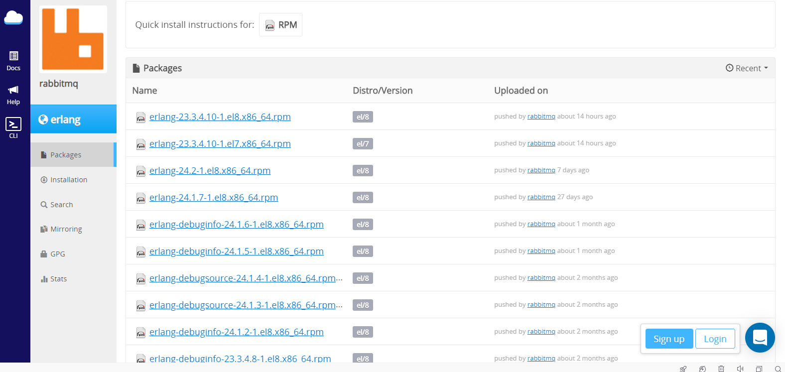
Task: Click package file icon beside erlang-debugsource-24.1.3-1
Action: 141,306
